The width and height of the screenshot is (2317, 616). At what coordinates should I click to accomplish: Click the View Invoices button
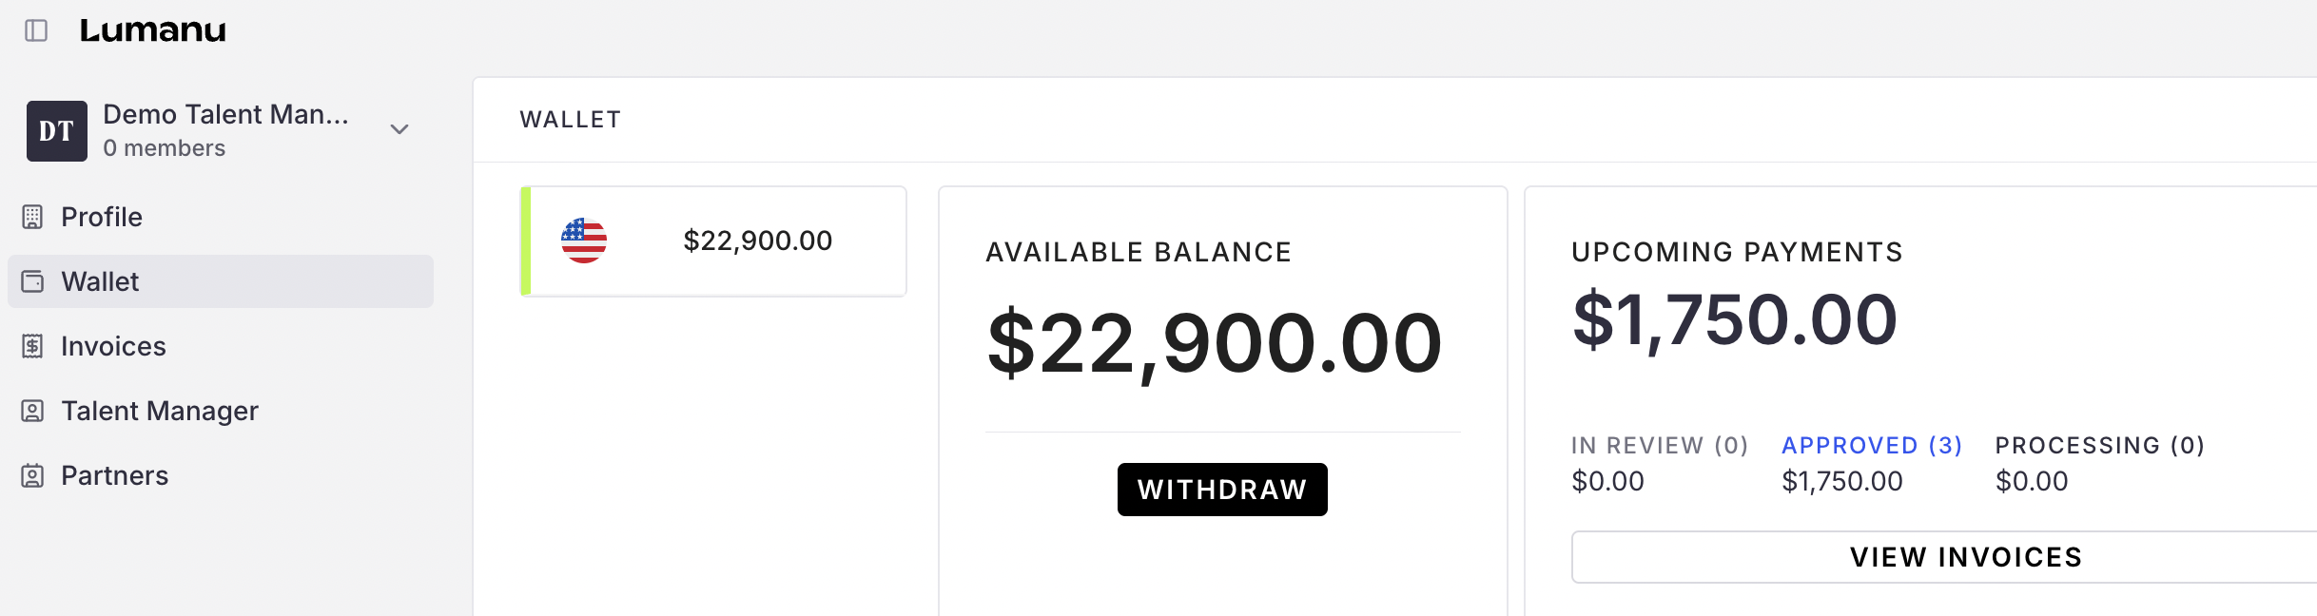1965,557
